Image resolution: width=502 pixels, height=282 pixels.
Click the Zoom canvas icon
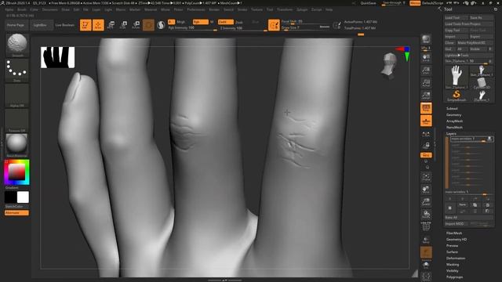pyautogui.click(x=426, y=70)
